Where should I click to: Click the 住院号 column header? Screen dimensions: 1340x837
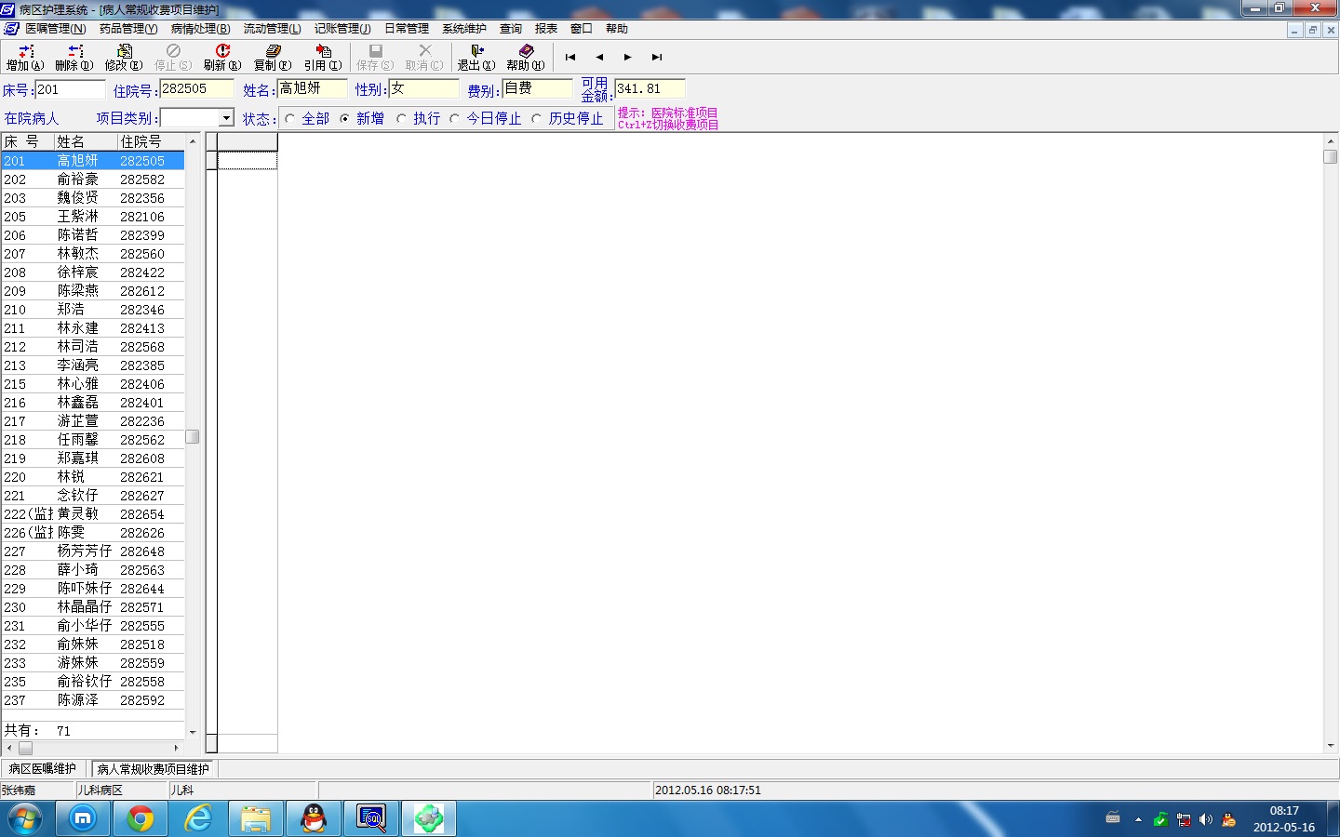tap(151, 141)
